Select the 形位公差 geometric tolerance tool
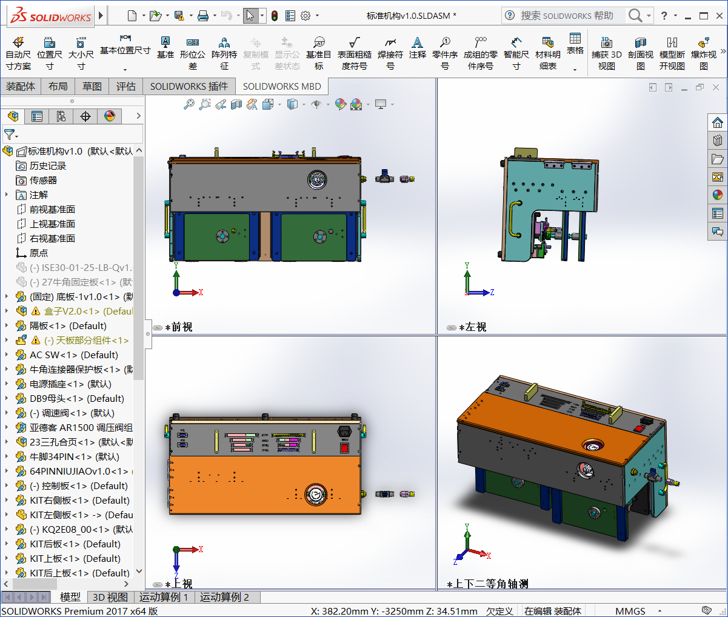The height and width of the screenshot is (617, 728). point(192,53)
